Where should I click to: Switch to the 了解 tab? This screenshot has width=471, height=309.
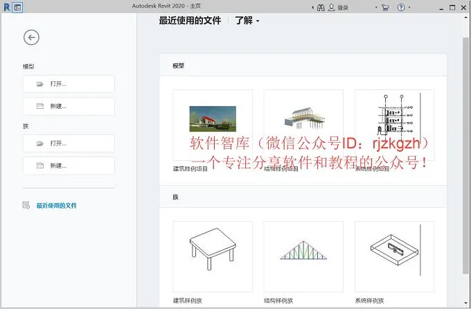pos(244,21)
